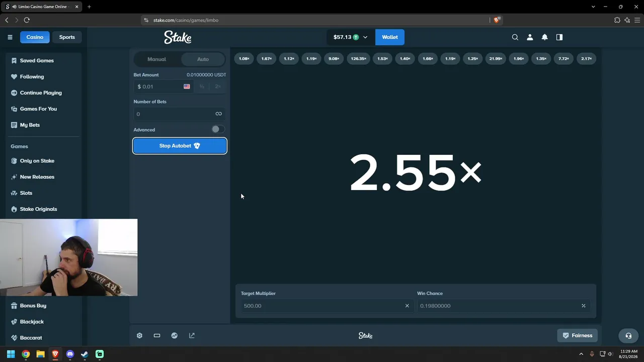Open live support headset icon
This screenshot has width=644, height=362.
click(x=628, y=336)
